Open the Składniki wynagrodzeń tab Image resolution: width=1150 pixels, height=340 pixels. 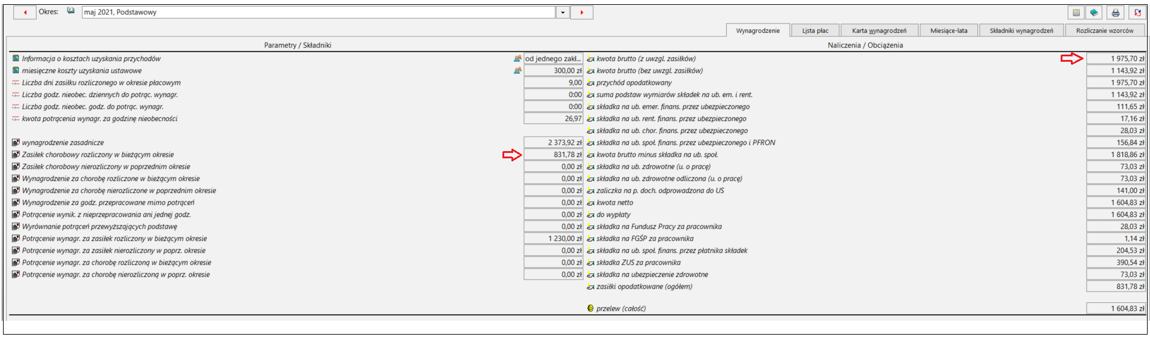click(x=1021, y=31)
